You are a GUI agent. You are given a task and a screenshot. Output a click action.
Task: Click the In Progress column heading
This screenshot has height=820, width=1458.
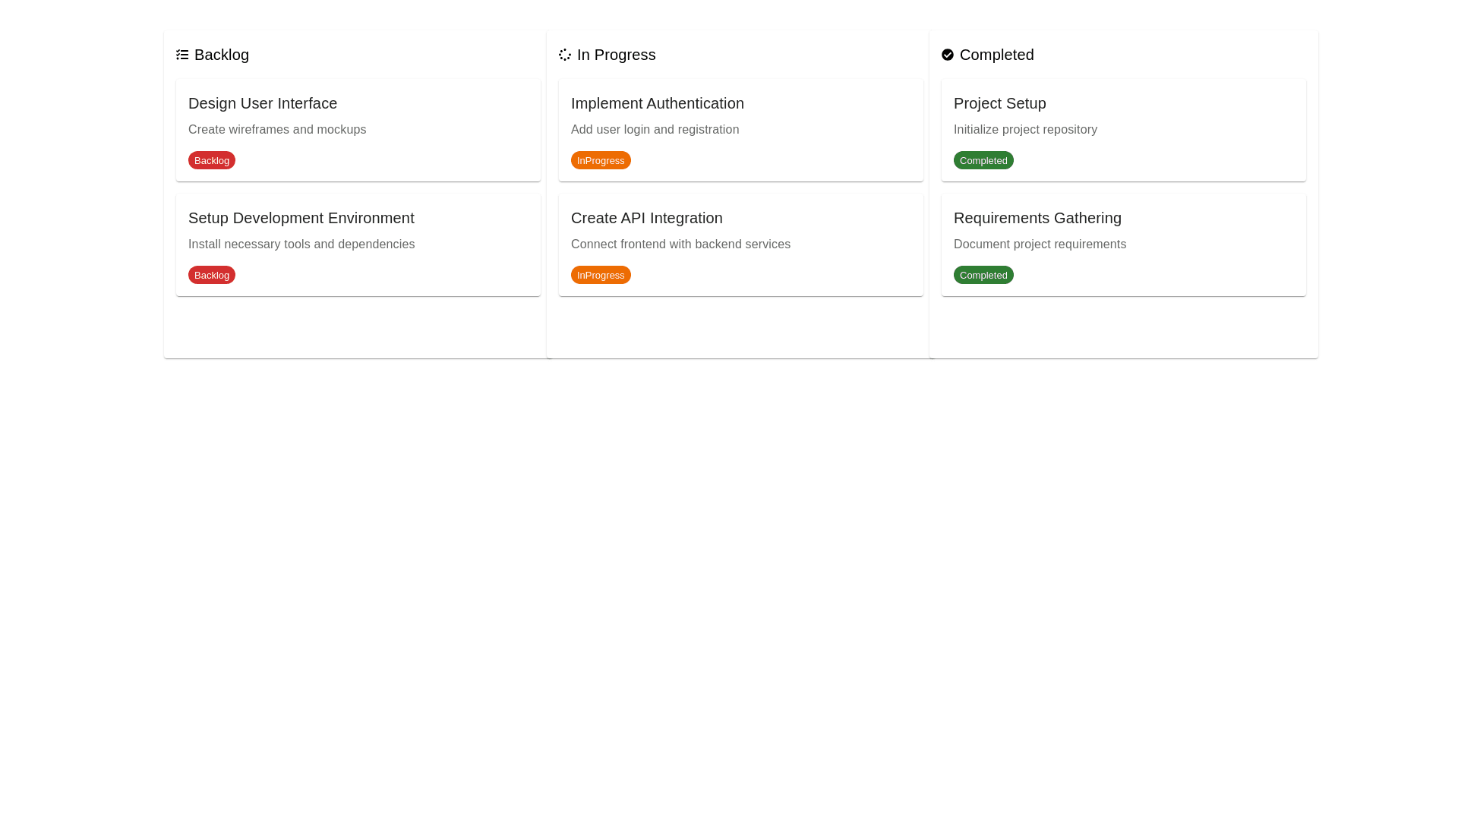click(x=616, y=55)
